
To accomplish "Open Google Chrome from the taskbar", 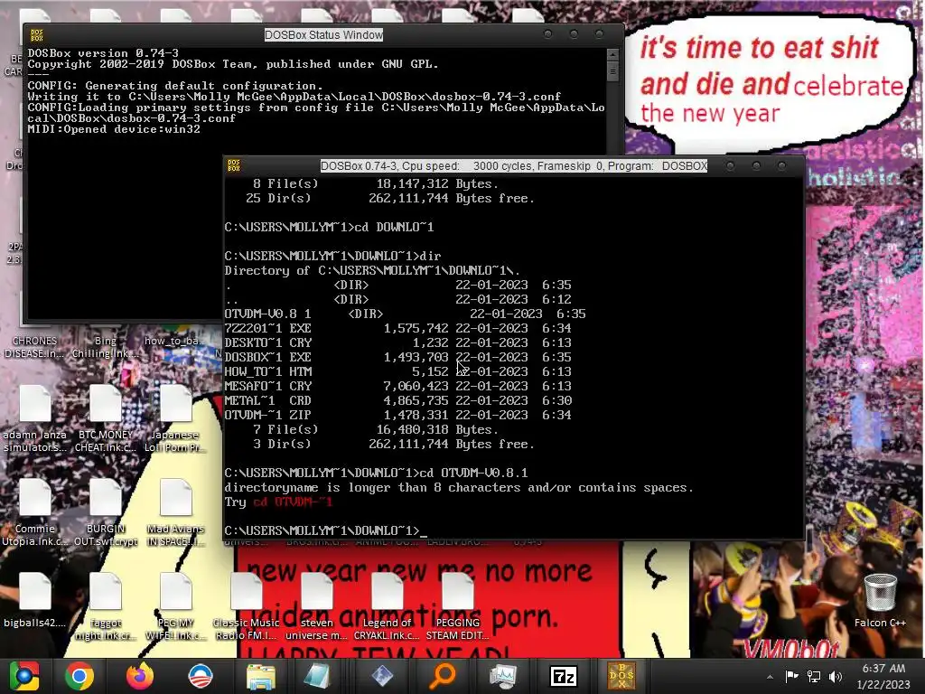I will pyautogui.click(x=79, y=676).
